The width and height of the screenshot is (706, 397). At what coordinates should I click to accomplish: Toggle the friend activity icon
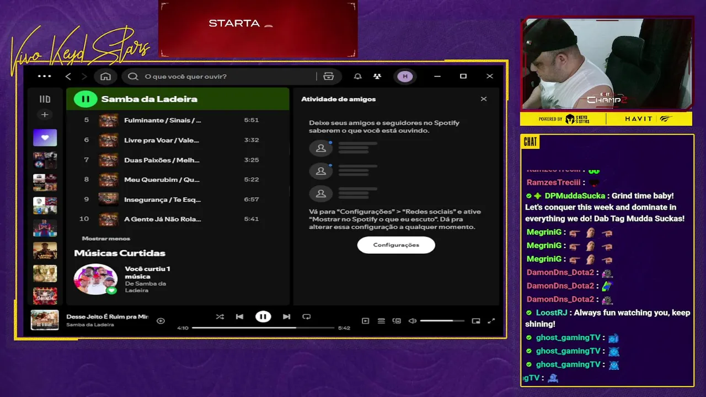pyautogui.click(x=377, y=76)
